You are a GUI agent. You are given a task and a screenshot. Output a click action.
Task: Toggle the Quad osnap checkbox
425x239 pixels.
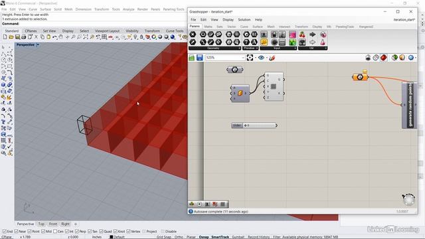(x=101, y=232)
